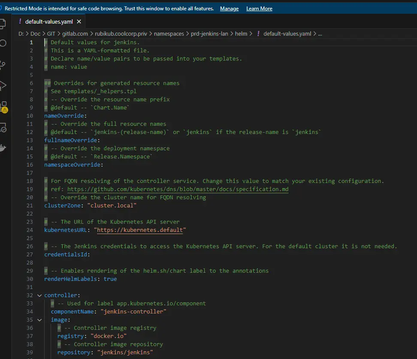This screenshot has height=359, width=417.
Task: Click the "docker.io" value
Action: click(109, 336)
